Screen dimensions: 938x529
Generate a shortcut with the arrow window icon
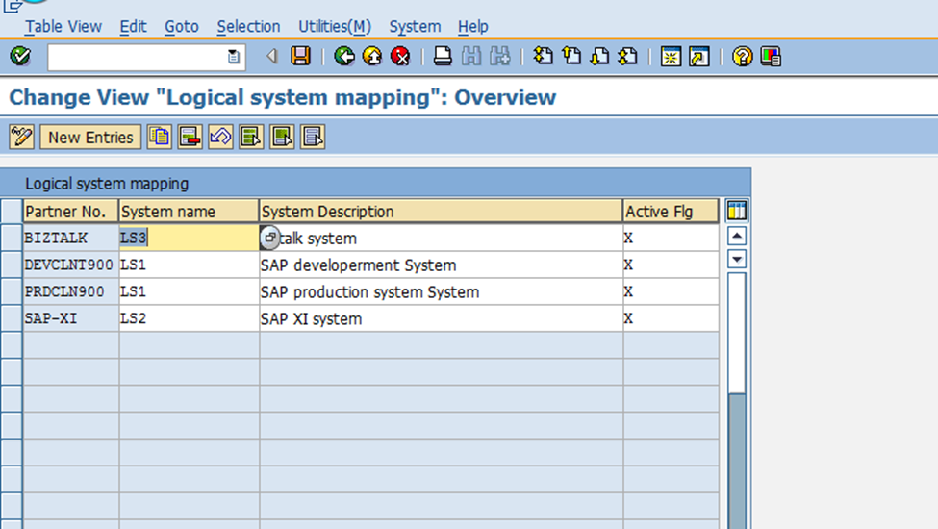(x=698, y=57)
